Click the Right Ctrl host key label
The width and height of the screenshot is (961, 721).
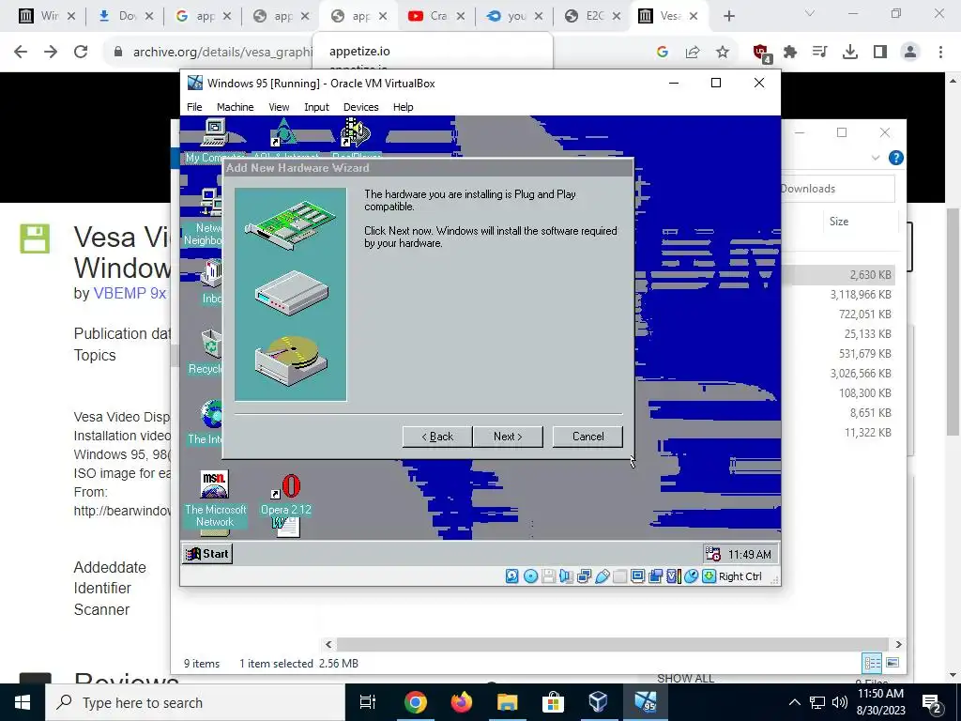coord(740,576)
